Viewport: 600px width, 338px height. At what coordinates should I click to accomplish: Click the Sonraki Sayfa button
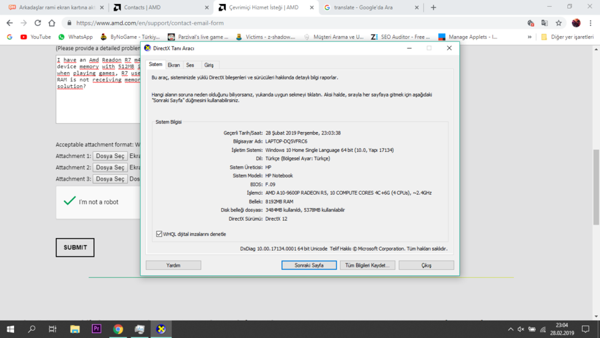309,265
